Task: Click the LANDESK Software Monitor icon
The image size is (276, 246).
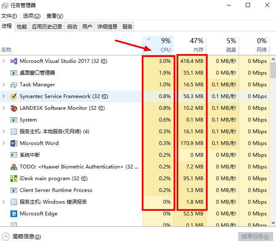Action: 13,108
